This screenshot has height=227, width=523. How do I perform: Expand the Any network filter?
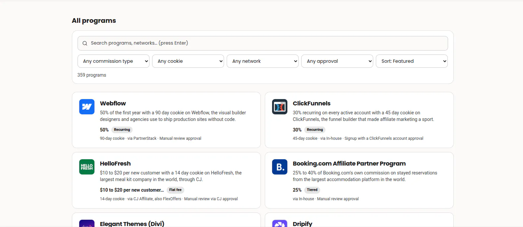pos(262,61)
